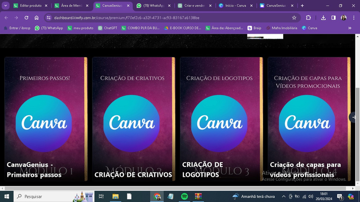Show more bookmarks with the chevron
The image size is (360, 202).
(x=350, y=28)
